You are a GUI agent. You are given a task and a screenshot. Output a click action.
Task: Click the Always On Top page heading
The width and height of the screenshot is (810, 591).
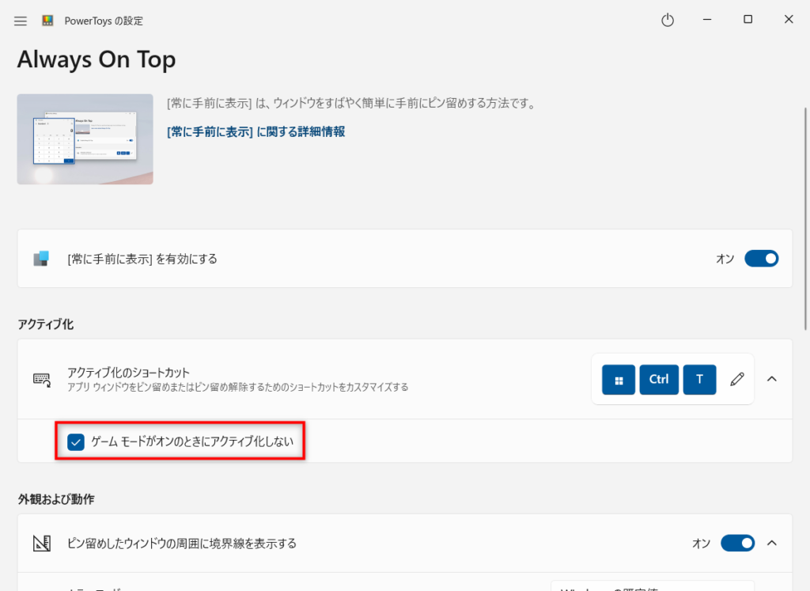point(97,60)
